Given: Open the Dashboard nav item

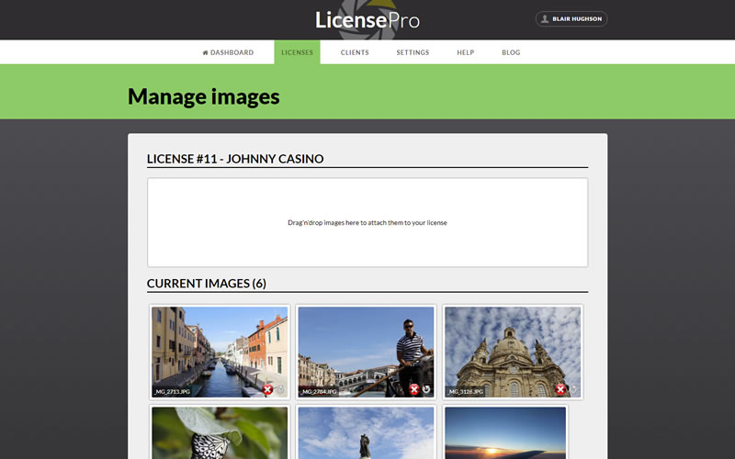Looking at the screenshot, I should tap(228, 52).
